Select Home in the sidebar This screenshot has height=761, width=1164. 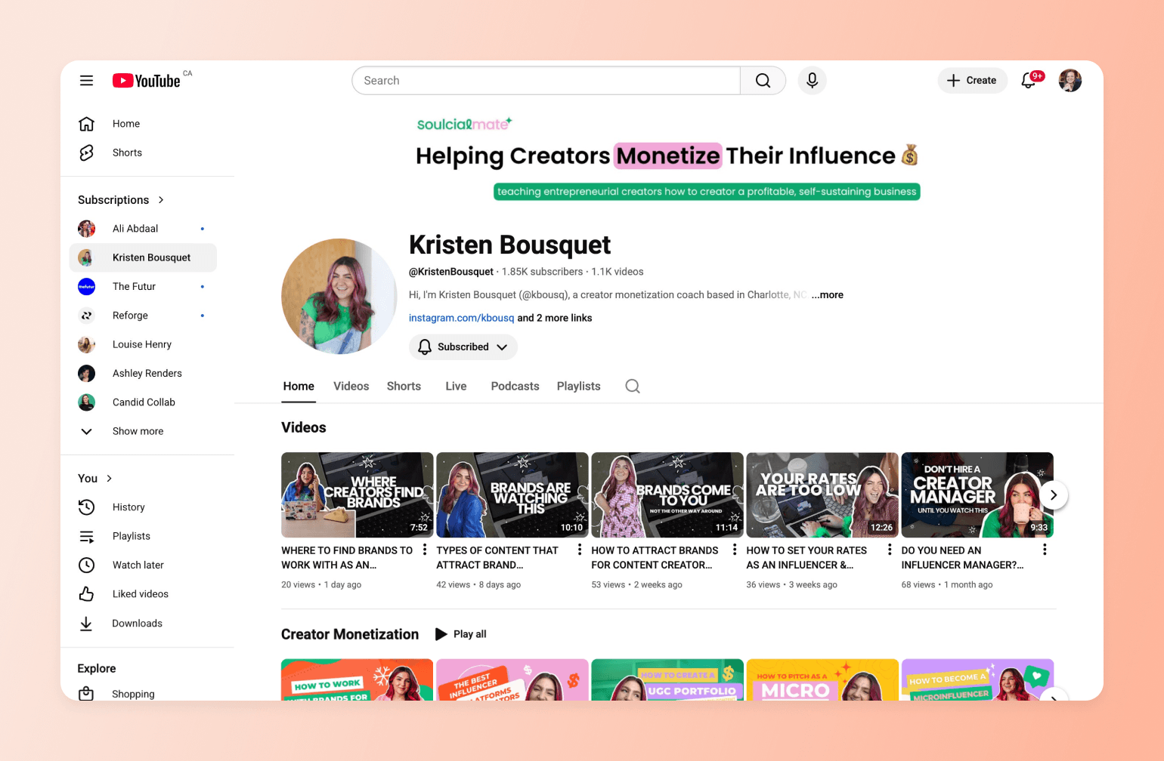(x=125, y=123)
